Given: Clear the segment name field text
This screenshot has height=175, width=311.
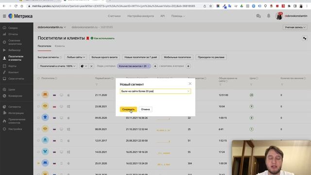Looking at the screenshot, I should (188, 91).
